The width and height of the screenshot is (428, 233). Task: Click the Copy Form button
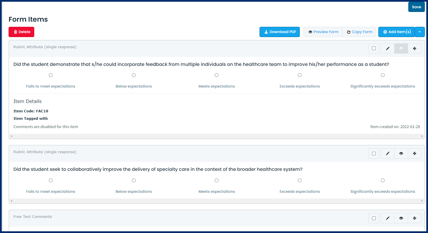click(359, 32)
